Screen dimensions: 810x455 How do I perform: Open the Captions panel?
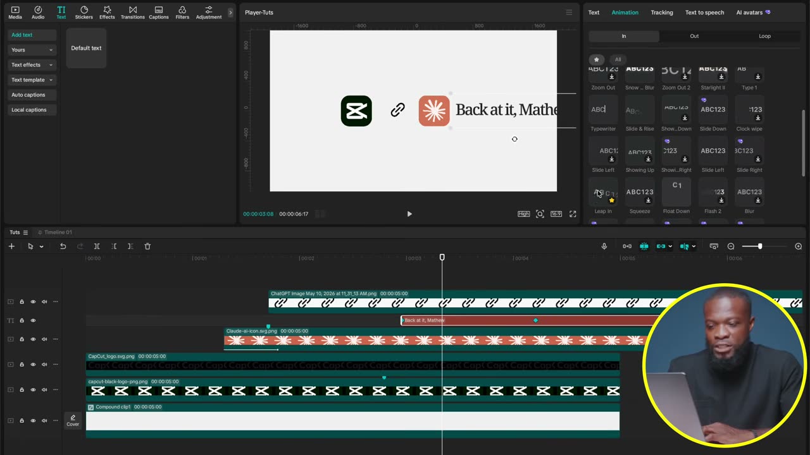pyautogui.click(x=159, y=13)
